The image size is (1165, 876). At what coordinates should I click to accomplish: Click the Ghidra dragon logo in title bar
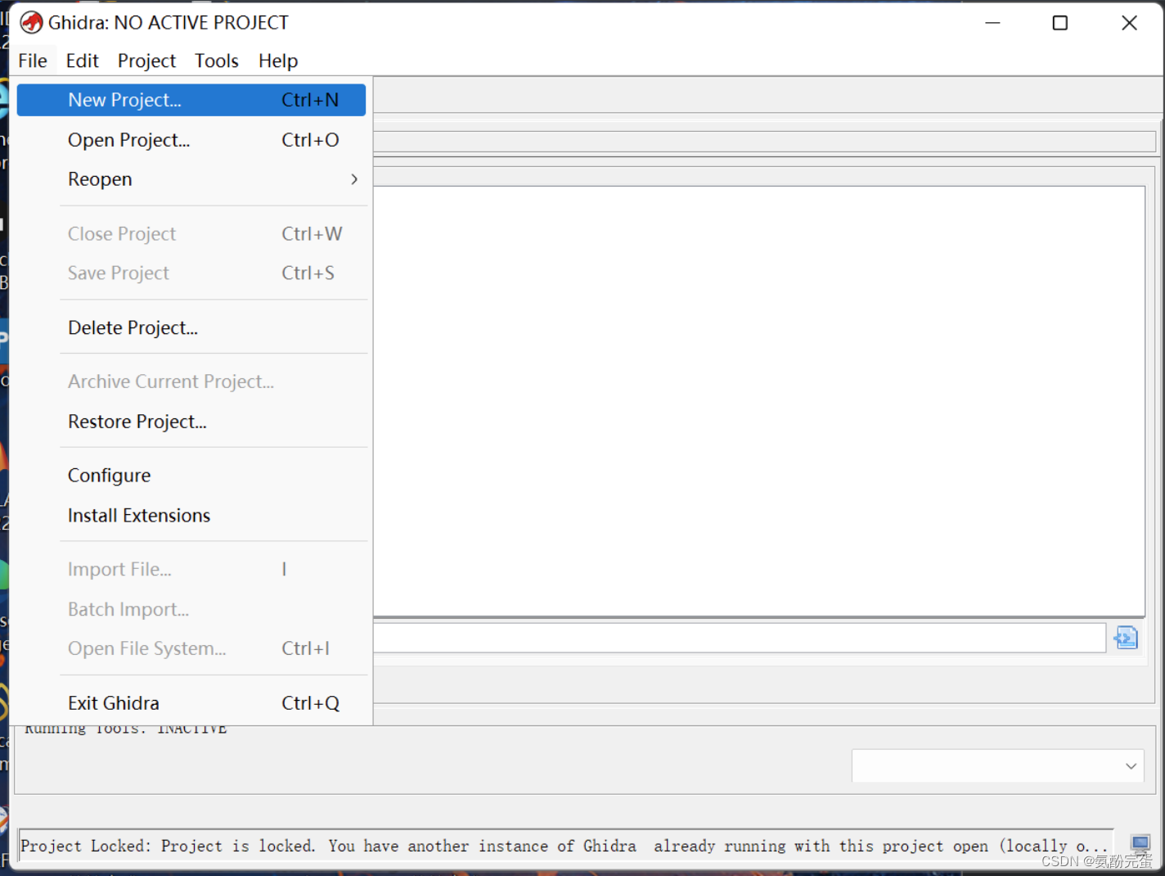(x=31, y=23)
